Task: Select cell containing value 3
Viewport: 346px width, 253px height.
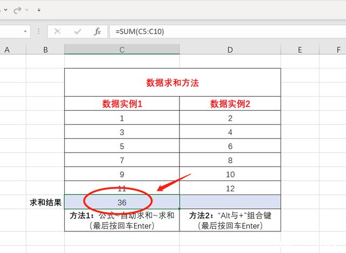Action: point(122,132)
